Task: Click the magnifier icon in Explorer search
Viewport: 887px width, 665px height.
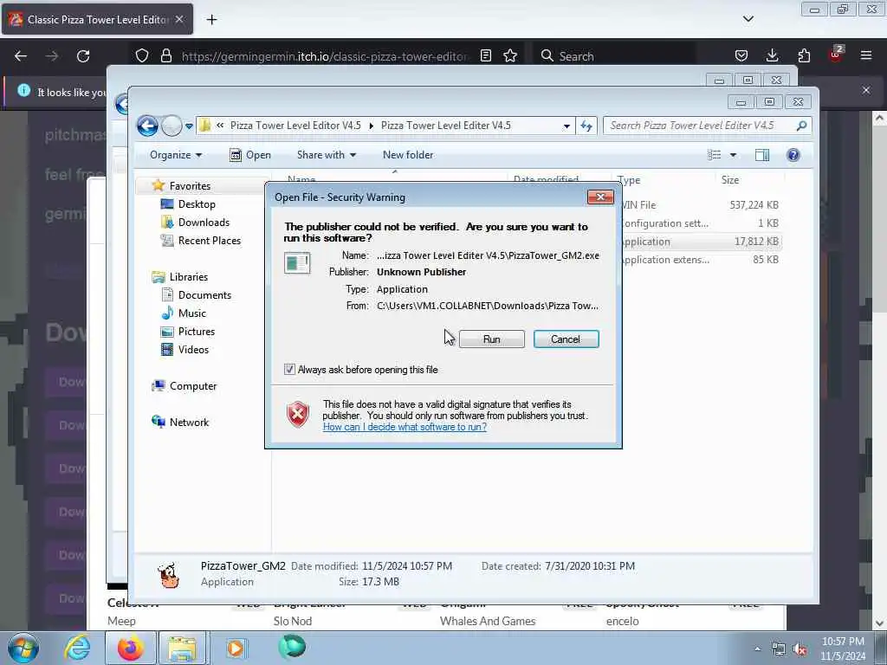Action: [x=801, y=126]
